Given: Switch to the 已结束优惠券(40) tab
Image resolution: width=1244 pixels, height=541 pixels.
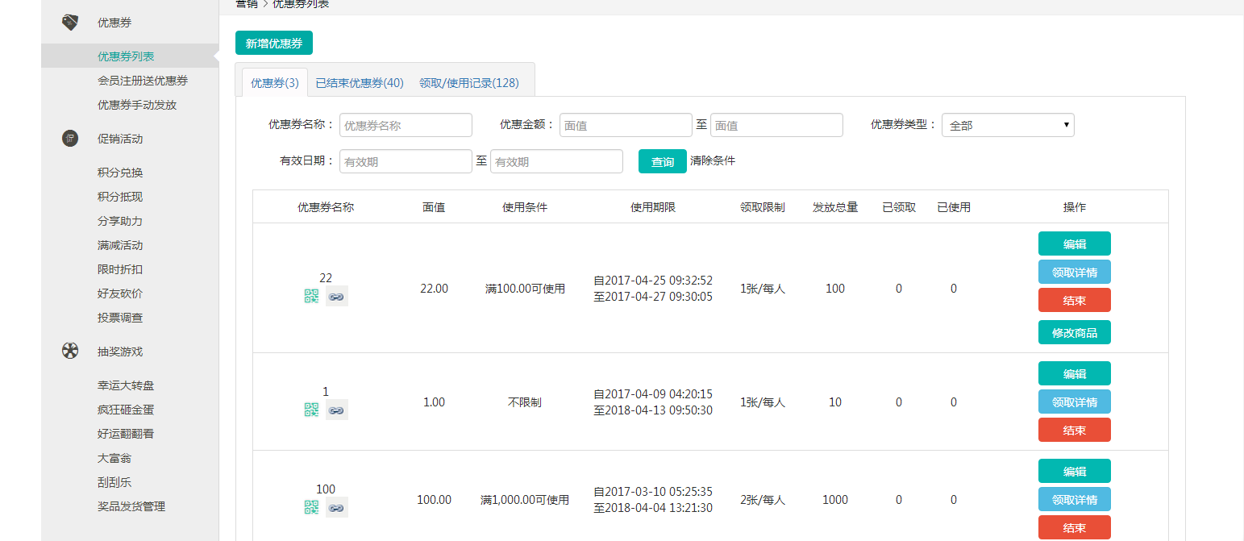Looking at the screenshot, I should coord(360,82).
